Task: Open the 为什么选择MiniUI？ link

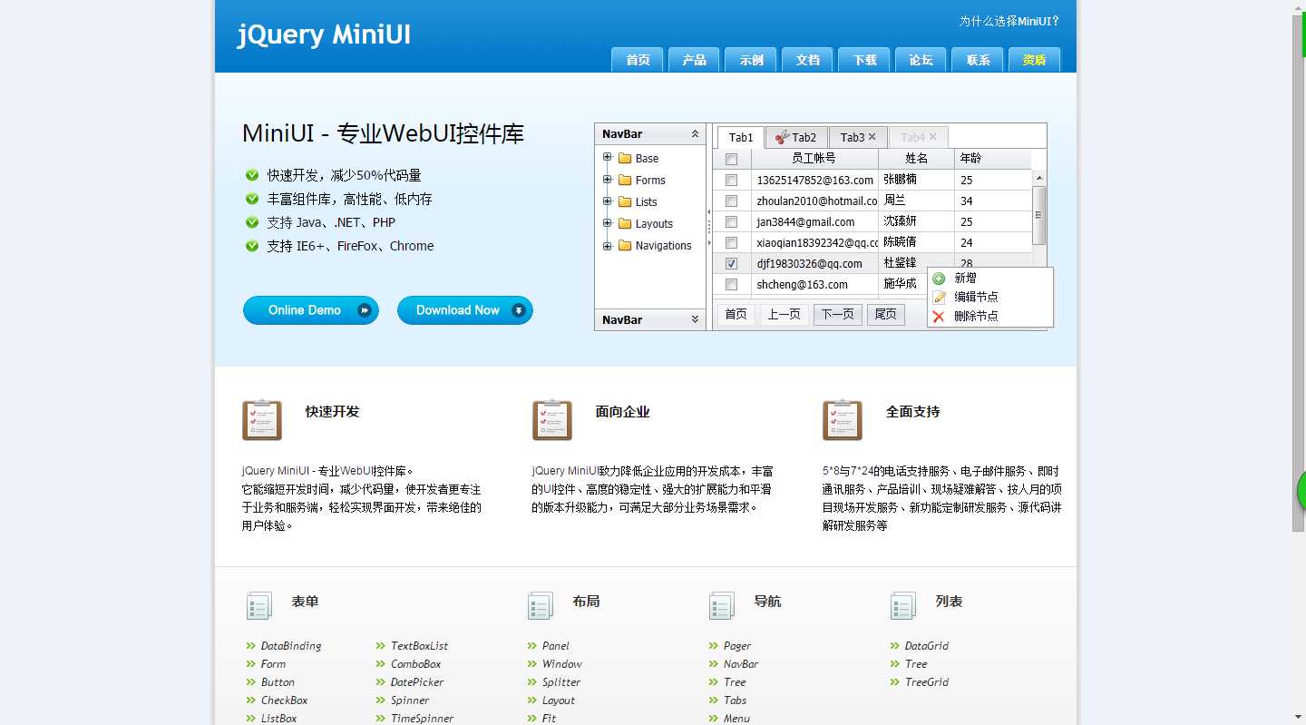Action: click(1009, 21)
